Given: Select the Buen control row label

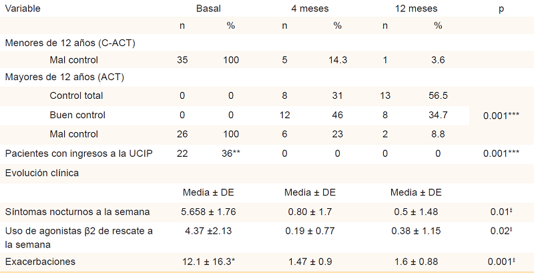Looking at the screenshot, I should click(77, 115).
